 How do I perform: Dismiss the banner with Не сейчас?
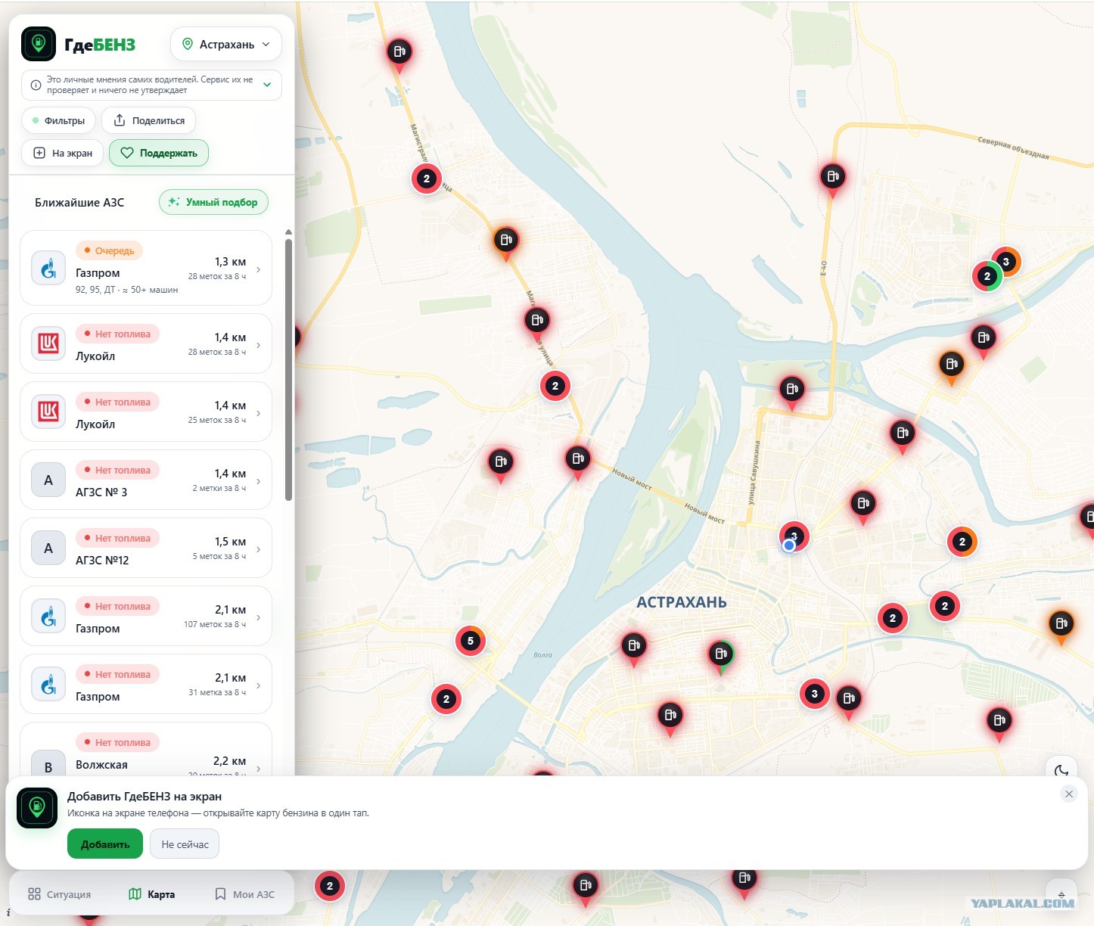click(x=185, y=844)
